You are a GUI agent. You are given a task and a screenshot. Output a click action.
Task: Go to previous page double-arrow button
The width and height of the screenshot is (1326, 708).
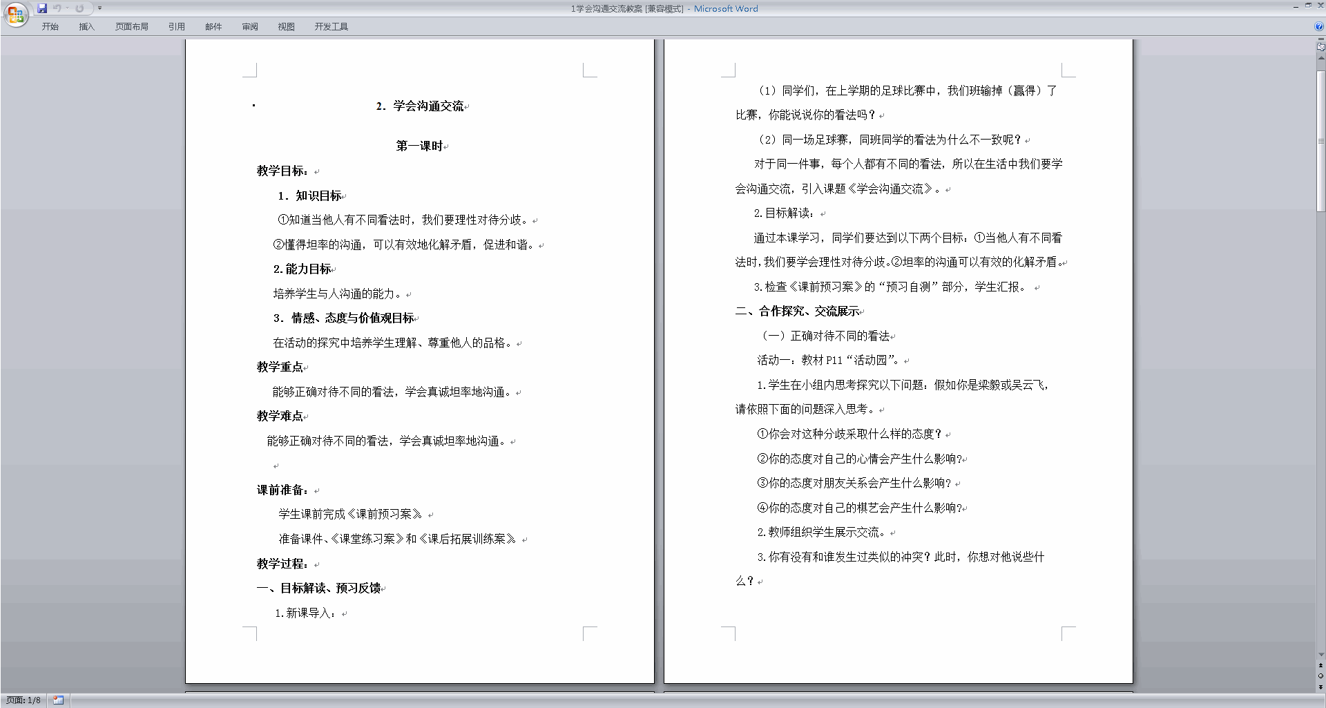tap(1320, 665)
